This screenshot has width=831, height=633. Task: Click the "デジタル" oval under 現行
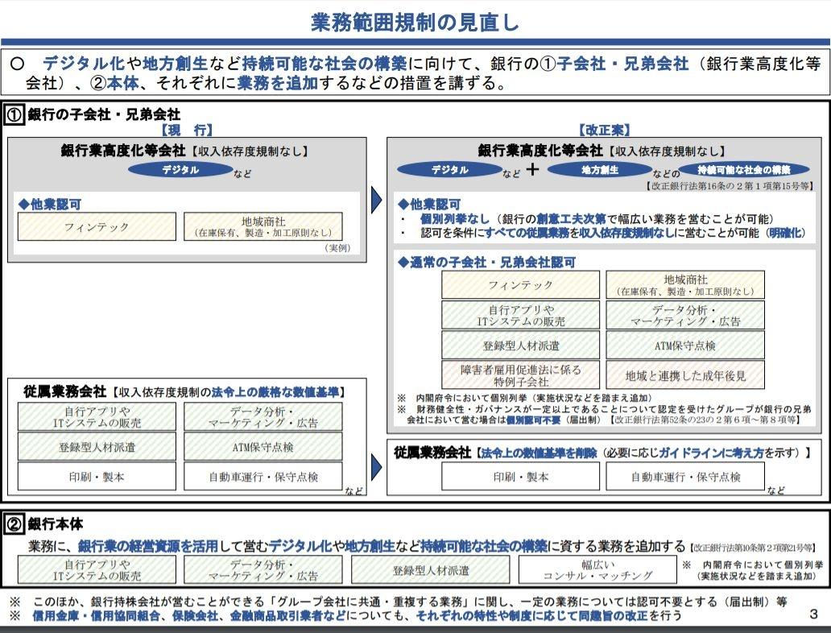[x=180, y=170]
